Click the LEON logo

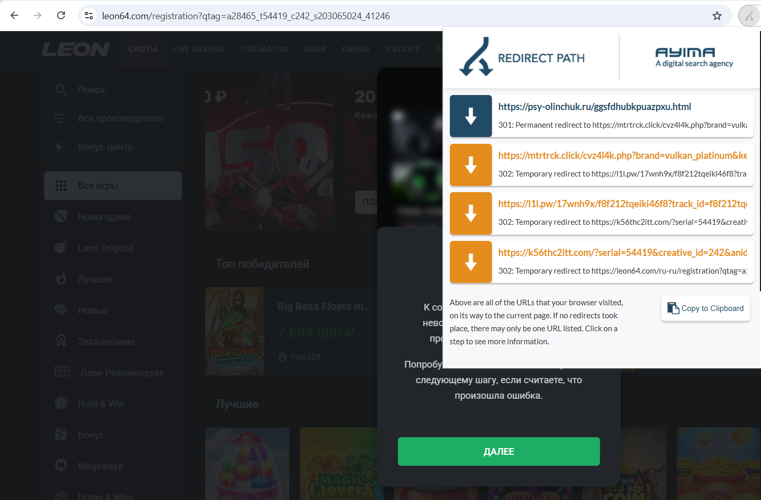click(75, 49)
